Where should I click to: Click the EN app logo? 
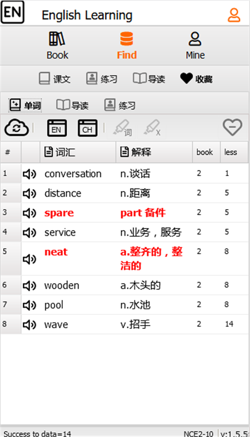point(12,12)
